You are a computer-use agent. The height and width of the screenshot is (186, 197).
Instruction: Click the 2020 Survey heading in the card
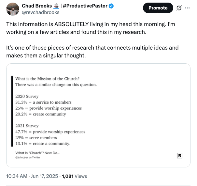pyautogui.click(x=27, y=96)
